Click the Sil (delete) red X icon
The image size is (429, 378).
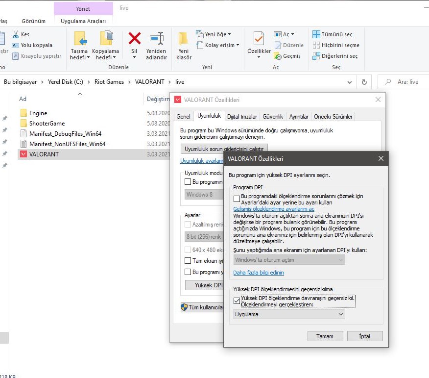pyautogui.click(x=134, y=38)
